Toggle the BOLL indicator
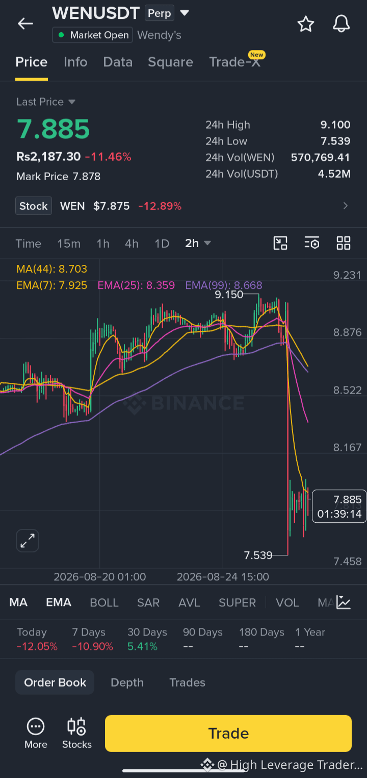 pyautogui.click(x=104, y=602)
